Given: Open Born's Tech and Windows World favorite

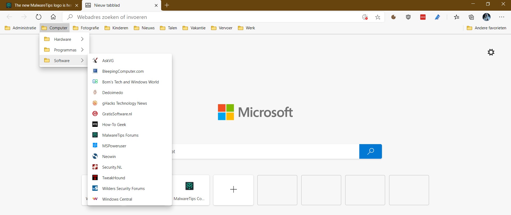Looking at the screenshot, I should pyautogui.click(x=130, y=82).
